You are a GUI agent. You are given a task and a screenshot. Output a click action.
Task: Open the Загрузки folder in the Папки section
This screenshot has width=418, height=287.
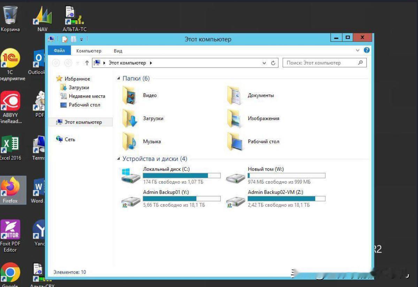click(143, 118)
